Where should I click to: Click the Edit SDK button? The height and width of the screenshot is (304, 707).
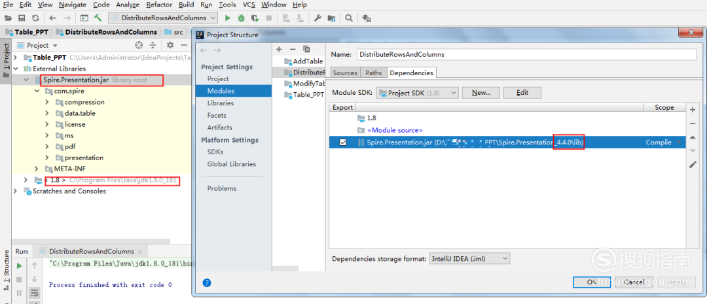pos(522,93)
